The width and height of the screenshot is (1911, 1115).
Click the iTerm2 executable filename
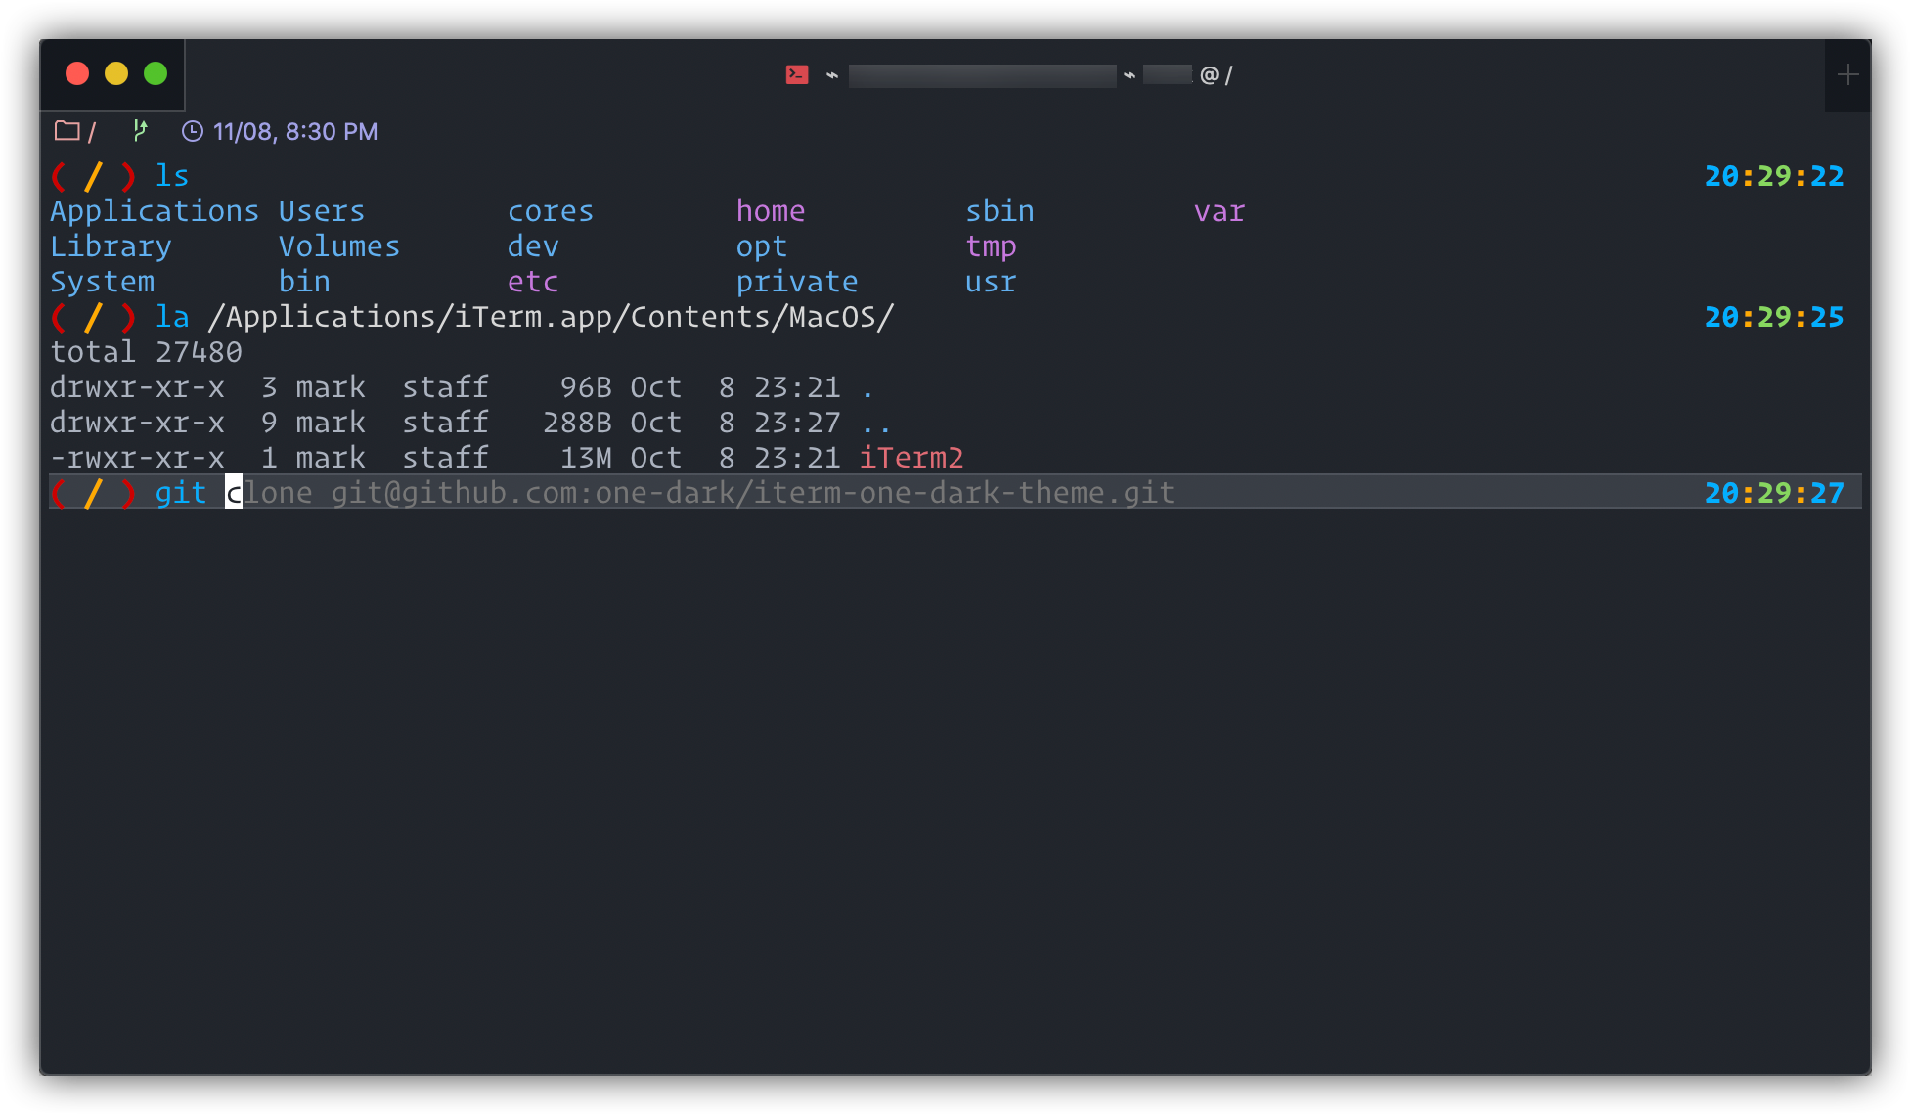tap(911, 458)
